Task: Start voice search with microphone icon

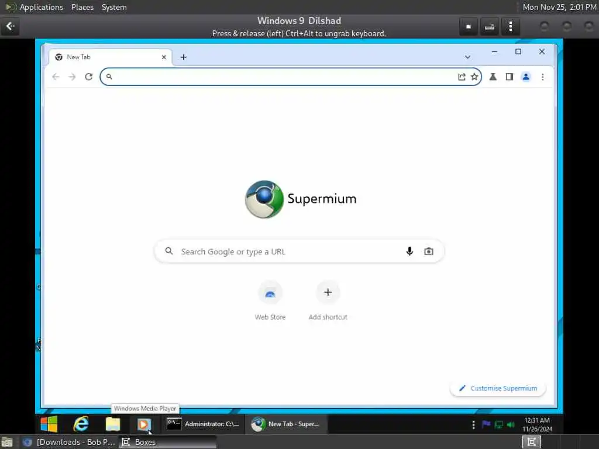Action: 409,251
